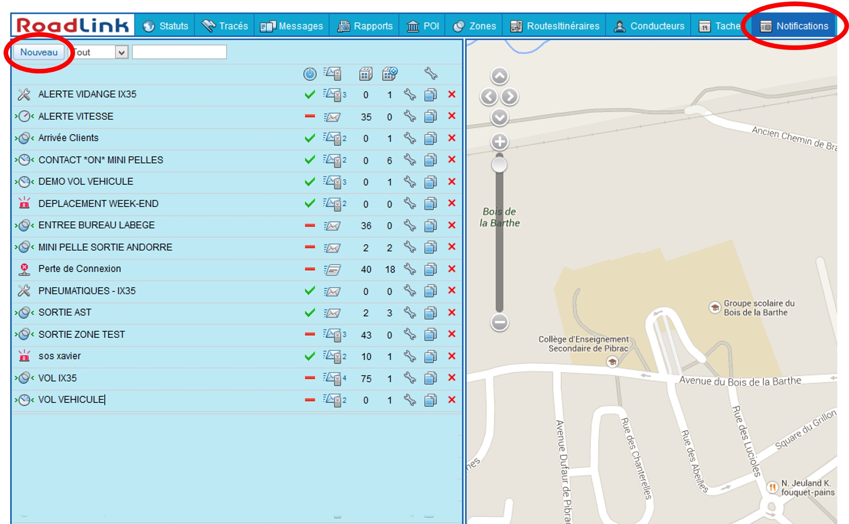Edit ALERTE VIDANGE IX35 with wrench icon
849x524 pixels.
pos(410,94)
